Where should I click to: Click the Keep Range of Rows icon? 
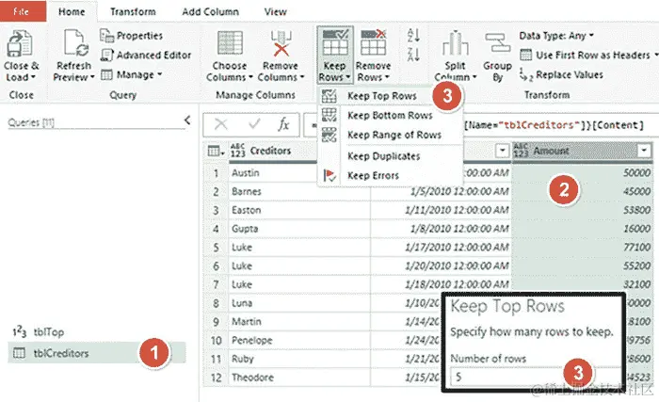329,135
